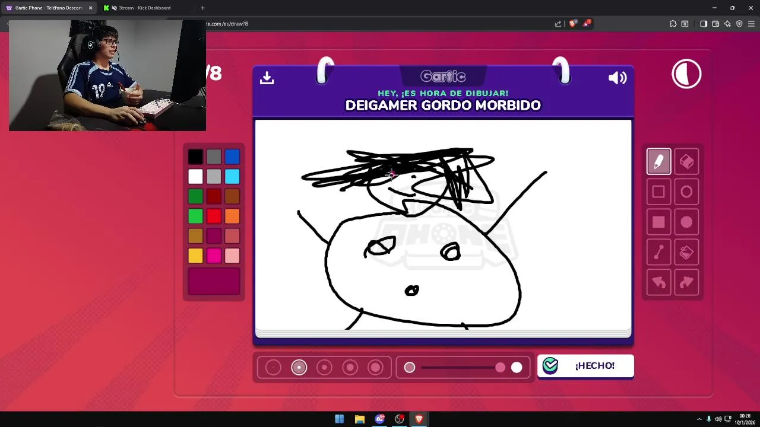Adjust the opacity slider handle
Viewport: 760px width, 427px height.
[500, 368]
